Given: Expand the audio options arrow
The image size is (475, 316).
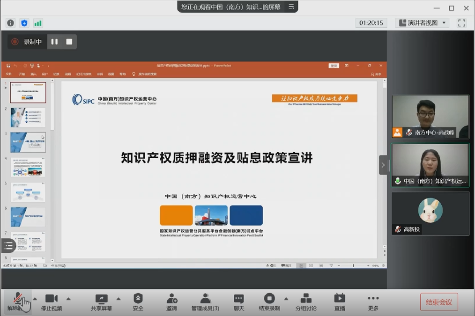Looking at the screenshot, I should [35, 299].
